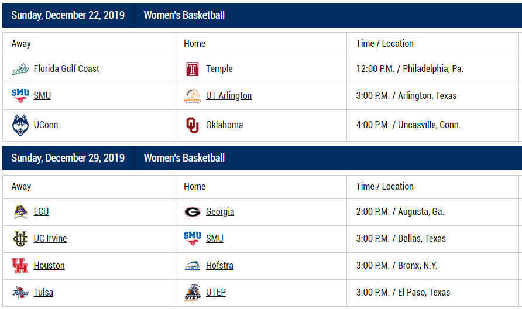Click the Hofstra Pride logo
This screenshot has height=309, width=522.
pyautogui.click(x=193, y=266)
